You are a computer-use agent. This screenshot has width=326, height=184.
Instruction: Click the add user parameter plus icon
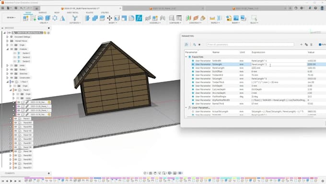click(x=301, y=44)
